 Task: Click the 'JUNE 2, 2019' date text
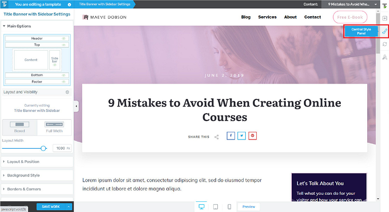click(x=224, y=75)
